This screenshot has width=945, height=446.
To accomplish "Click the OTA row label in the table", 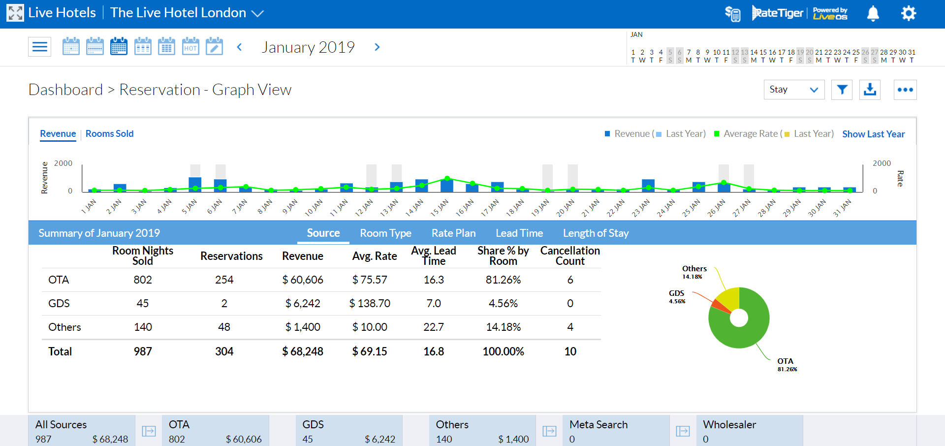I will click(x=59, y=280).
